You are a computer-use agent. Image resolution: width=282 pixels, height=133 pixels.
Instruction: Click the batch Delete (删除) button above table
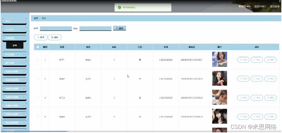pyautogui.click(x=55, y=37)
